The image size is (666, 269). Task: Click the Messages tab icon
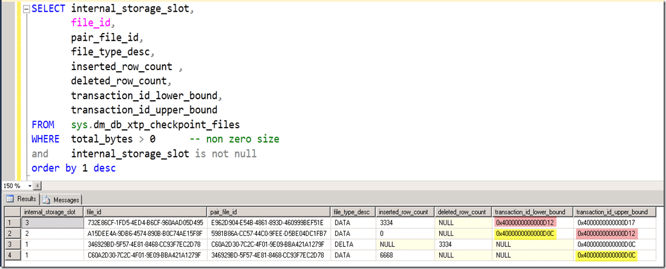47,199
